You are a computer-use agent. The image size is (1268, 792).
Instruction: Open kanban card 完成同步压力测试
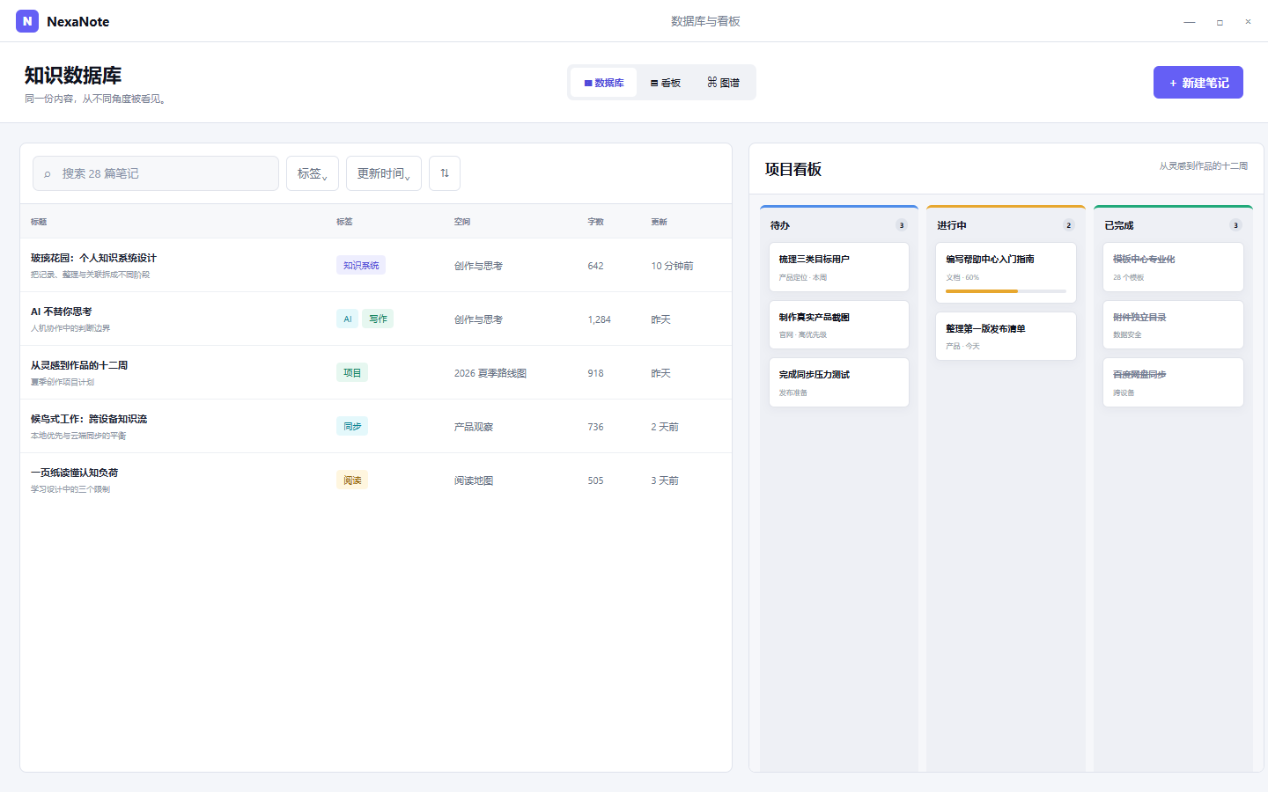tap(838, 382)
